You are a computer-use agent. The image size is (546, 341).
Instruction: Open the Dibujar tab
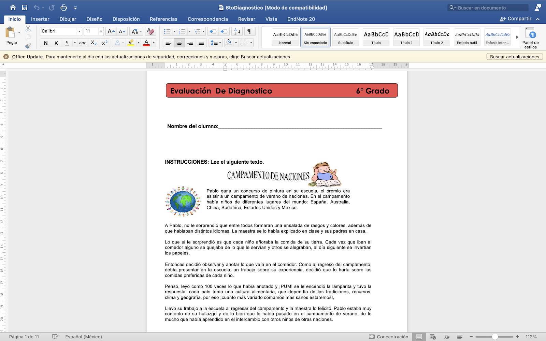(68, 19)
